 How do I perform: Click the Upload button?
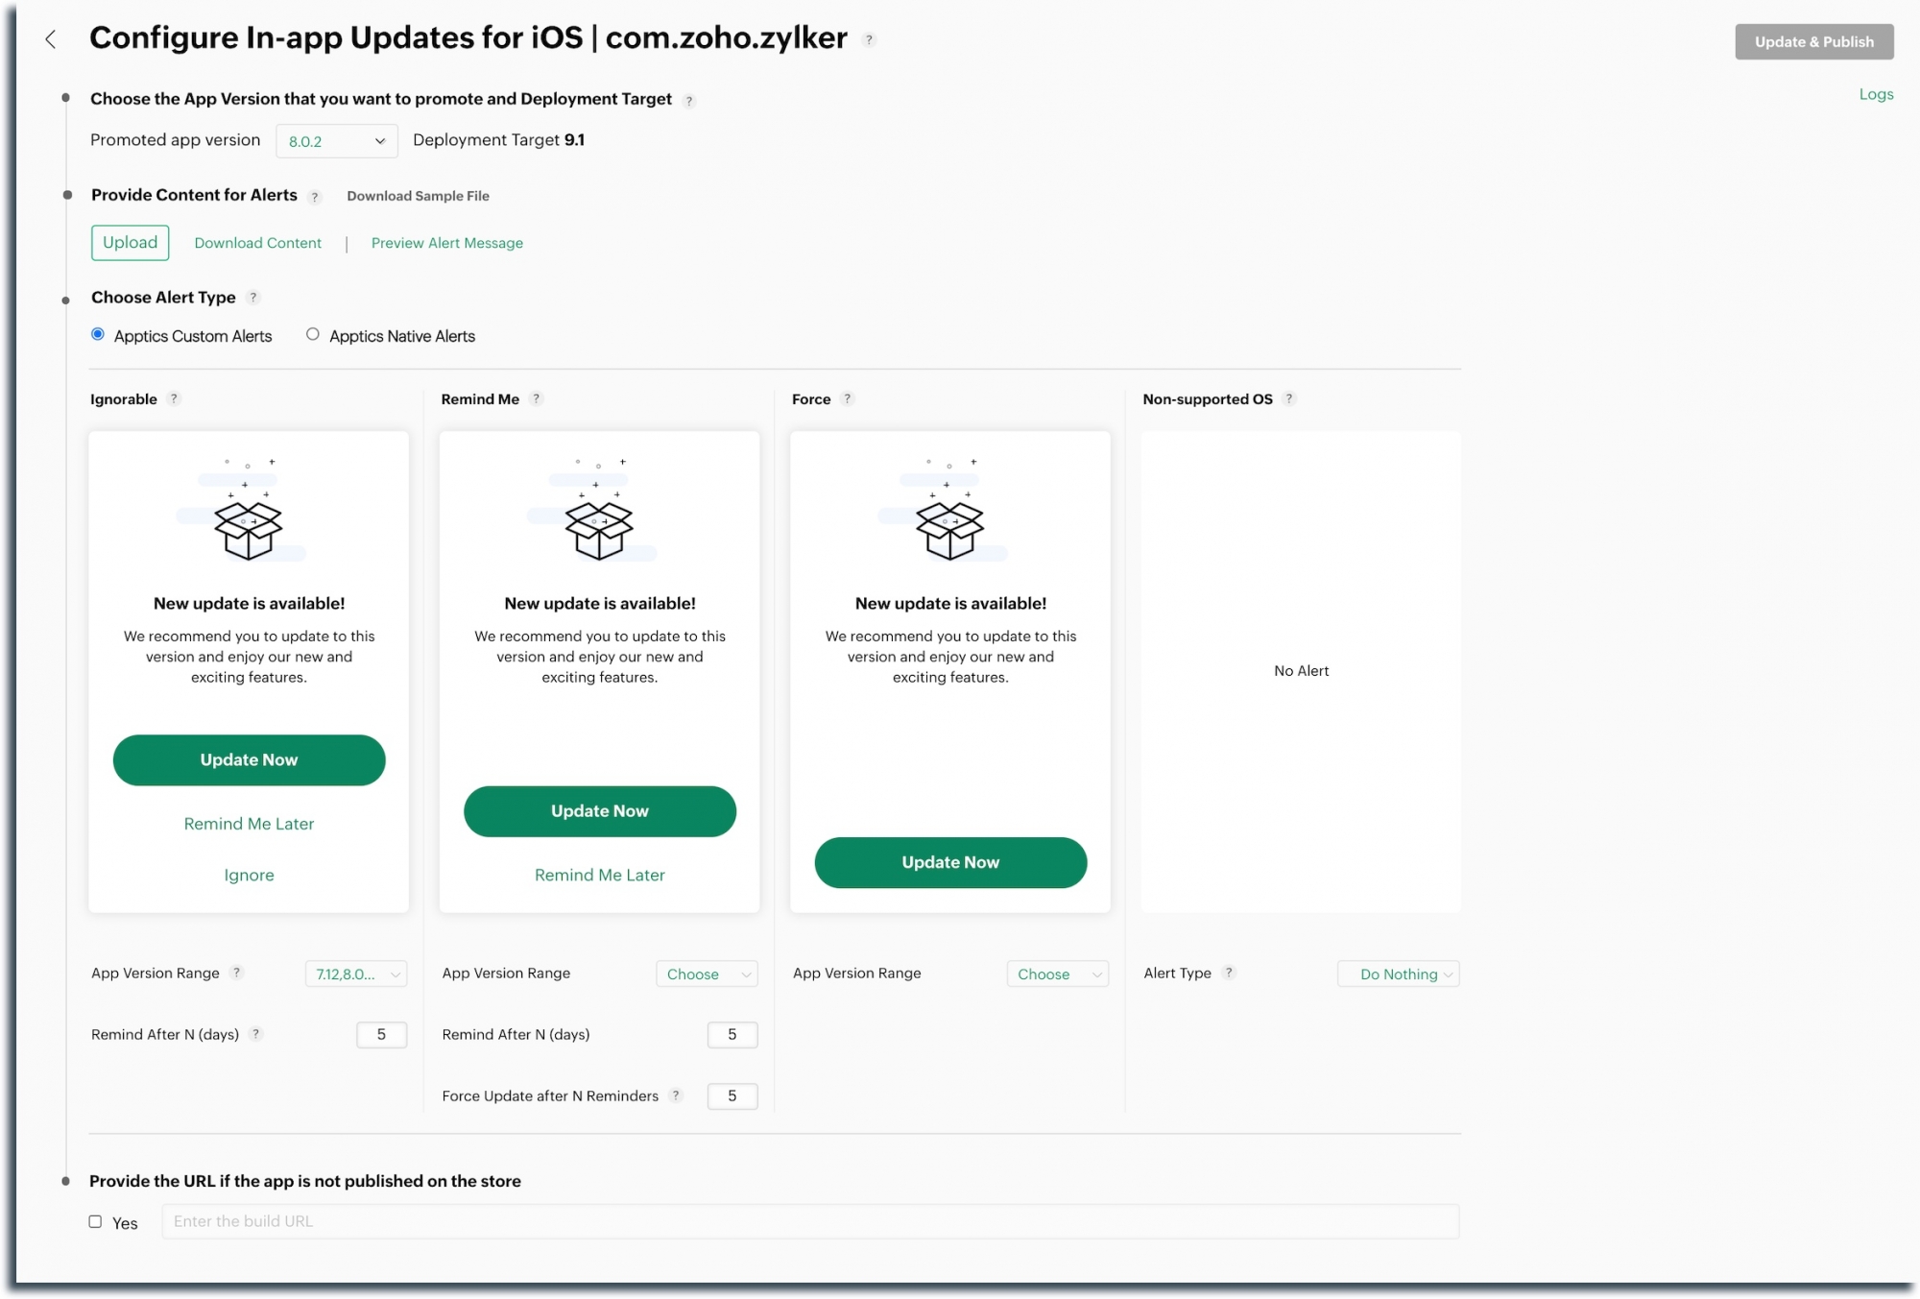131,243
